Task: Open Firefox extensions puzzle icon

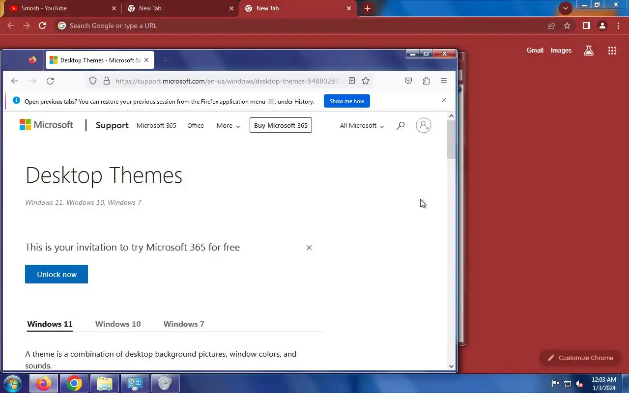Action: pyautogui.click(x=426, y=81)
